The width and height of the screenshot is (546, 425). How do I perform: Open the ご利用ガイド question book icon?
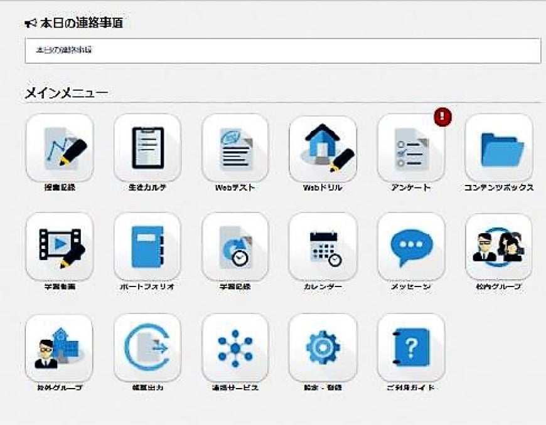(411, 348)
